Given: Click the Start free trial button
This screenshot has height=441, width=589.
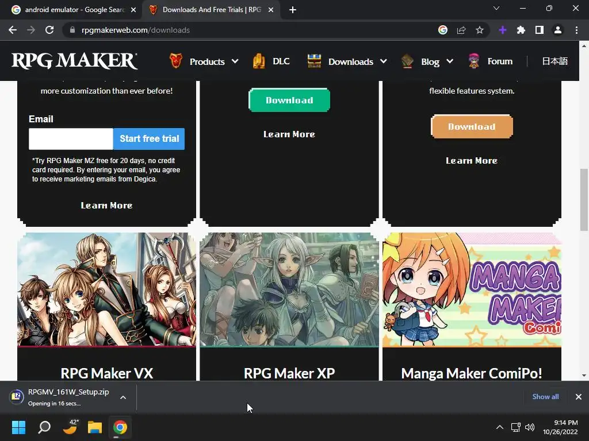Looking at the screenshot, I should coord(149,139).
